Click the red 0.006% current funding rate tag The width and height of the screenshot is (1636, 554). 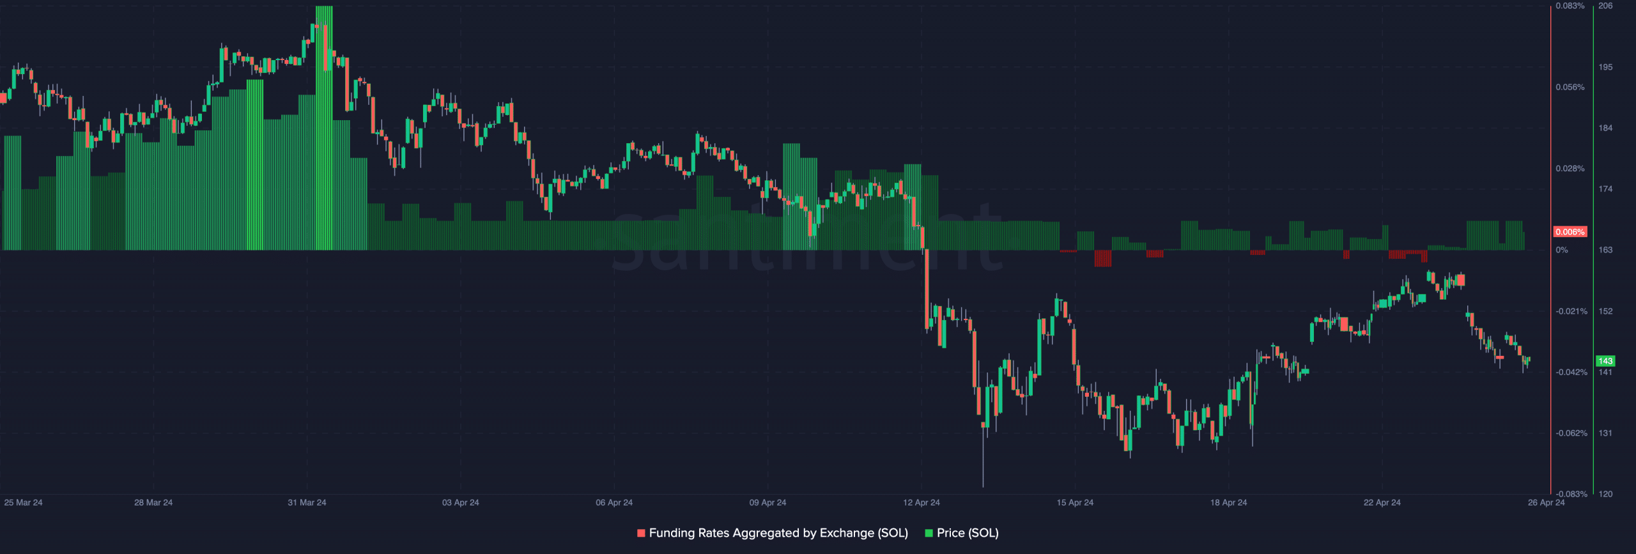pos(1570,232)
